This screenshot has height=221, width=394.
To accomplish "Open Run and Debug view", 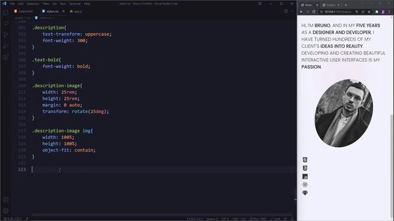I will point(6,46).
